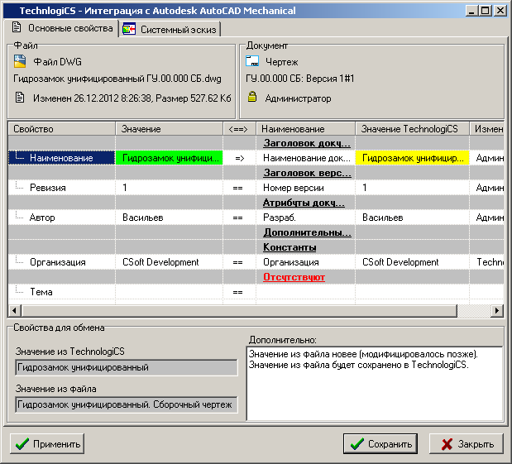Click the => sync direction cell for Наименование
512x464 pixels.
pos(239,158)
